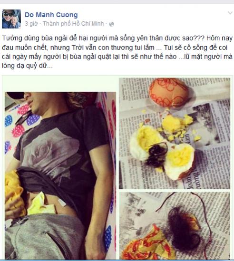Screen dimensions: 234x261
Task: Open the hair and red thread photo
Action: (x=175, y=226)
